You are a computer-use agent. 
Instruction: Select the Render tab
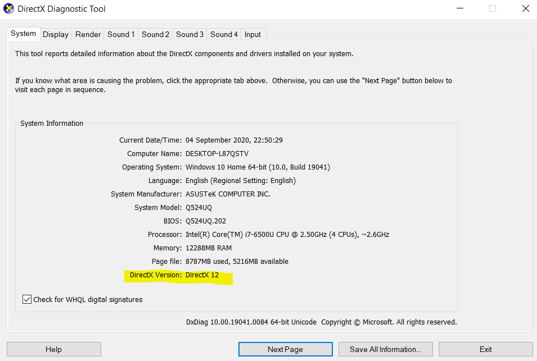[88, 34]
